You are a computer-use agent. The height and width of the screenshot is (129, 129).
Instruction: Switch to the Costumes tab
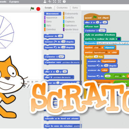62,8
